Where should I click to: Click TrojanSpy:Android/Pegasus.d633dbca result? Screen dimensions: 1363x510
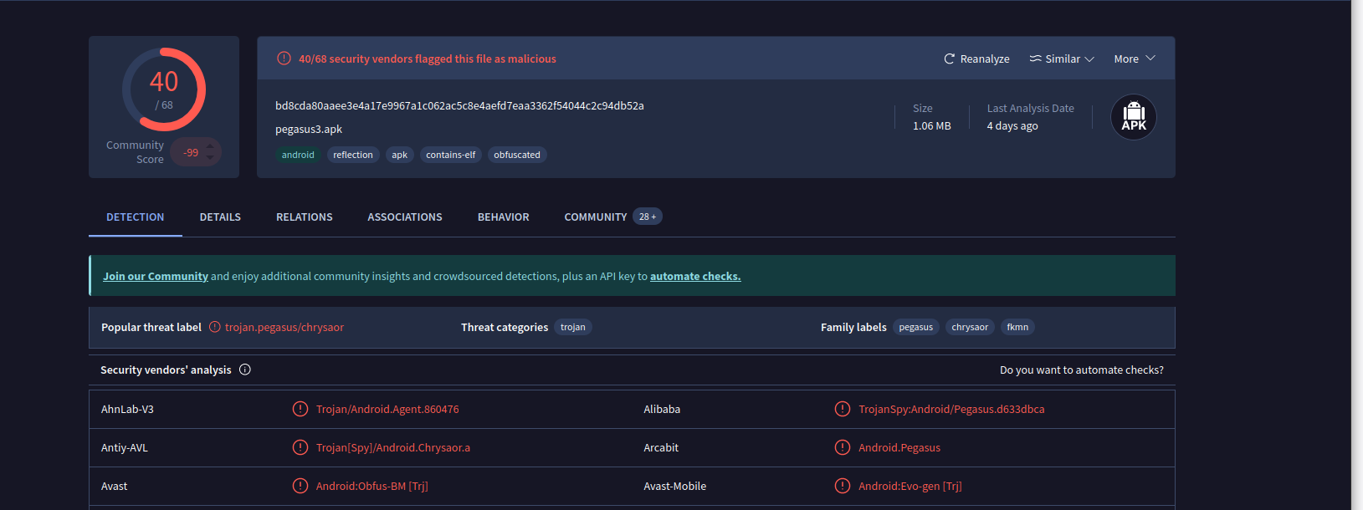tap(951, 409)
